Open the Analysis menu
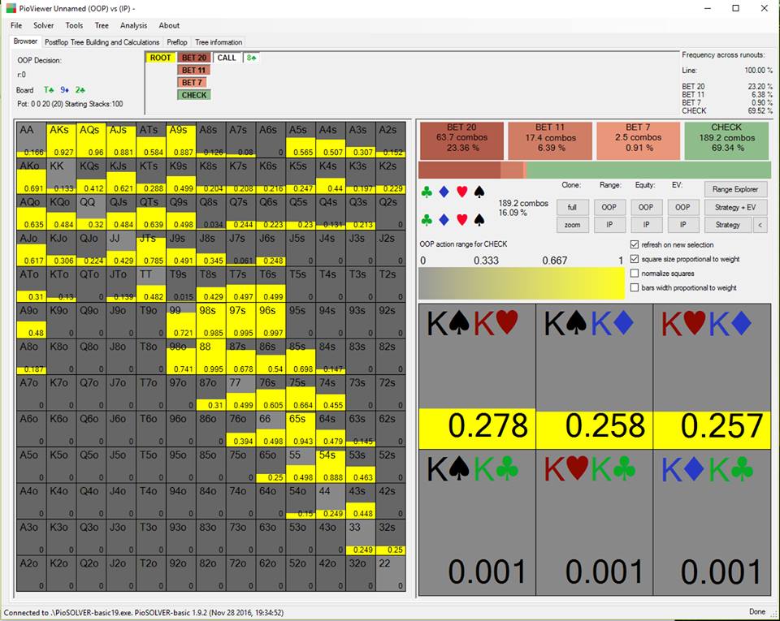 click(133, 25)
